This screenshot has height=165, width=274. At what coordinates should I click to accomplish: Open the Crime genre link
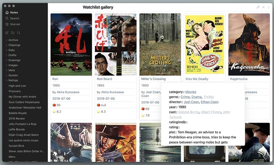click(x=185, y=97)
